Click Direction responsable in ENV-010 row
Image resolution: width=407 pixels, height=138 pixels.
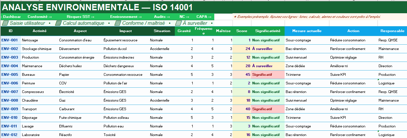pyautogui.click(x=392, y=117)
